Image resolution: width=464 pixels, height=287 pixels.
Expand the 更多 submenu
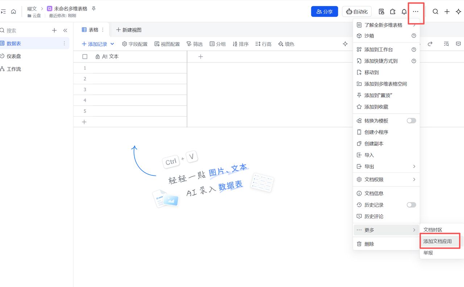[386, 230]
